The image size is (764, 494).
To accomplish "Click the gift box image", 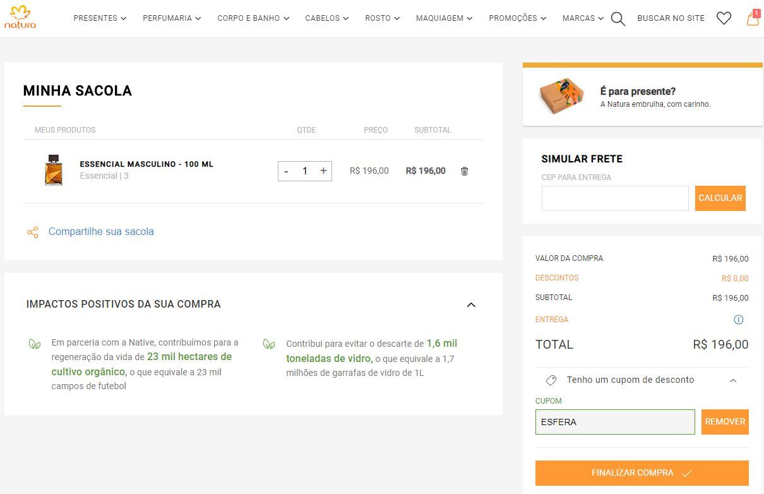I will point(561,97).
